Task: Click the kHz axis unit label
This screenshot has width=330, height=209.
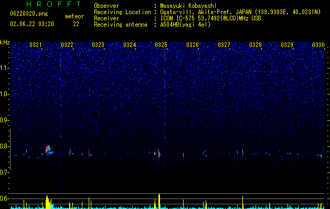Action: pos(5,42)
